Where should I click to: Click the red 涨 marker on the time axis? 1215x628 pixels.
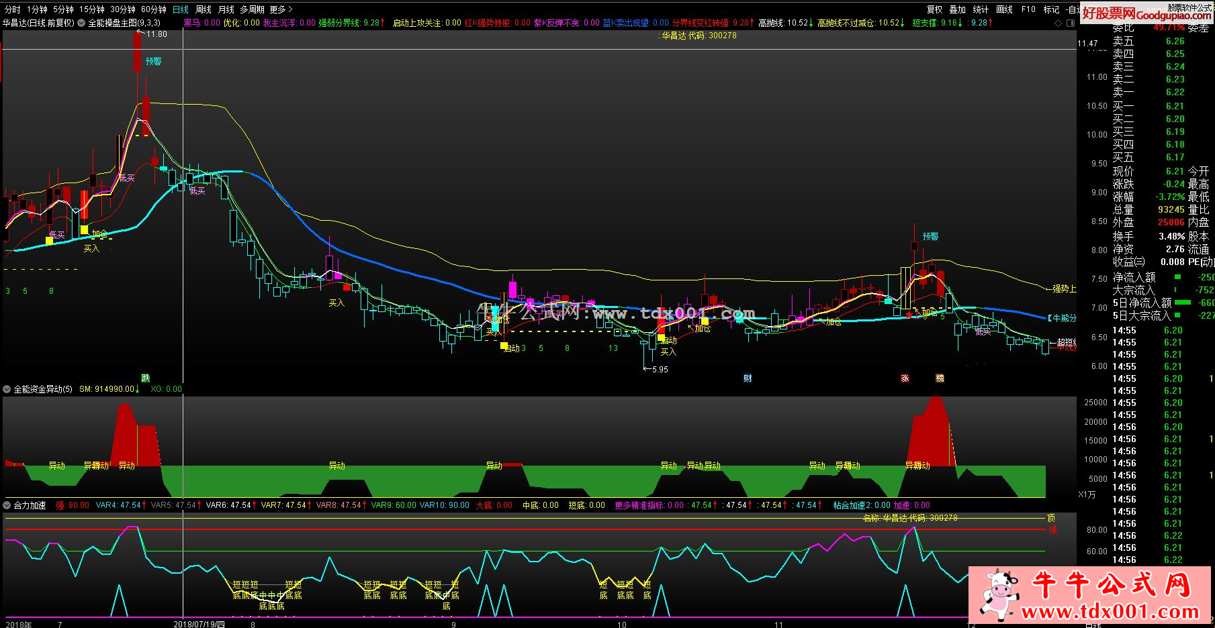point(905,378)
